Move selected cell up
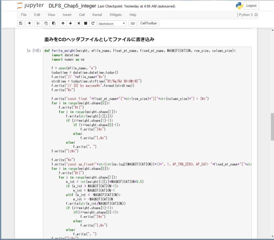Screen dimensions: 274x240 [63, 23]
